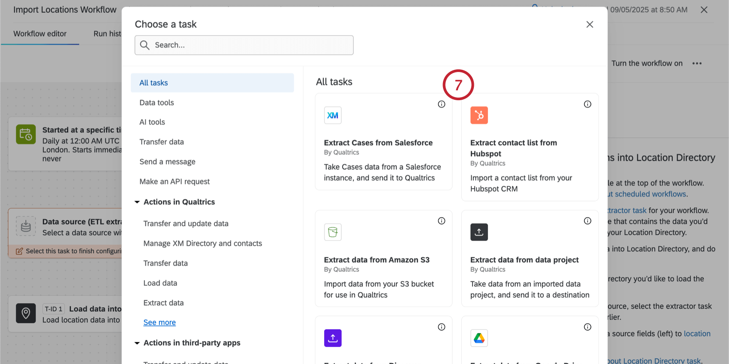This screenshot has width=729, height=364.
Task: Select the AI tools category
Action: [152, 122]
